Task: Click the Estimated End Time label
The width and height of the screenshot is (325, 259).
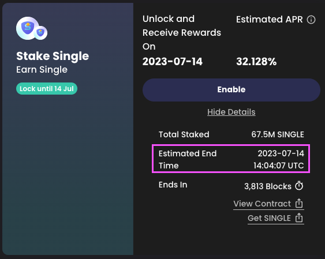Action: coord(188,159)
